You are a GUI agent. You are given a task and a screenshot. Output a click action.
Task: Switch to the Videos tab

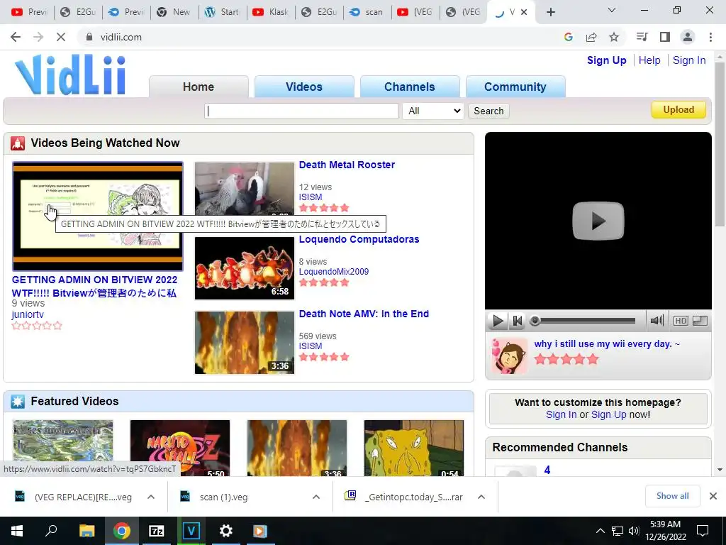click(x=304, y=87)
